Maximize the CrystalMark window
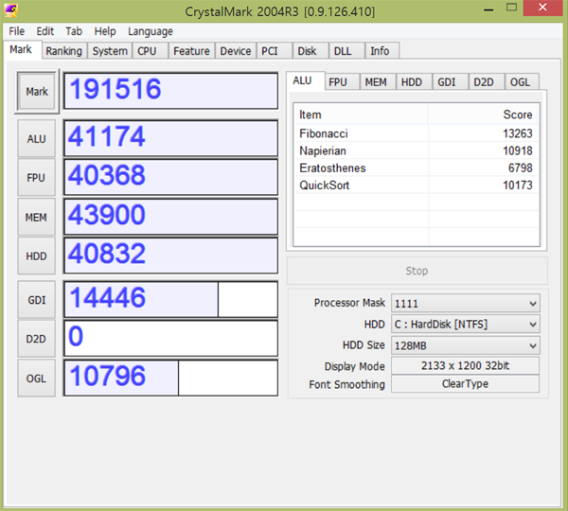Screen dimensions: 568x511 (511, 8)
